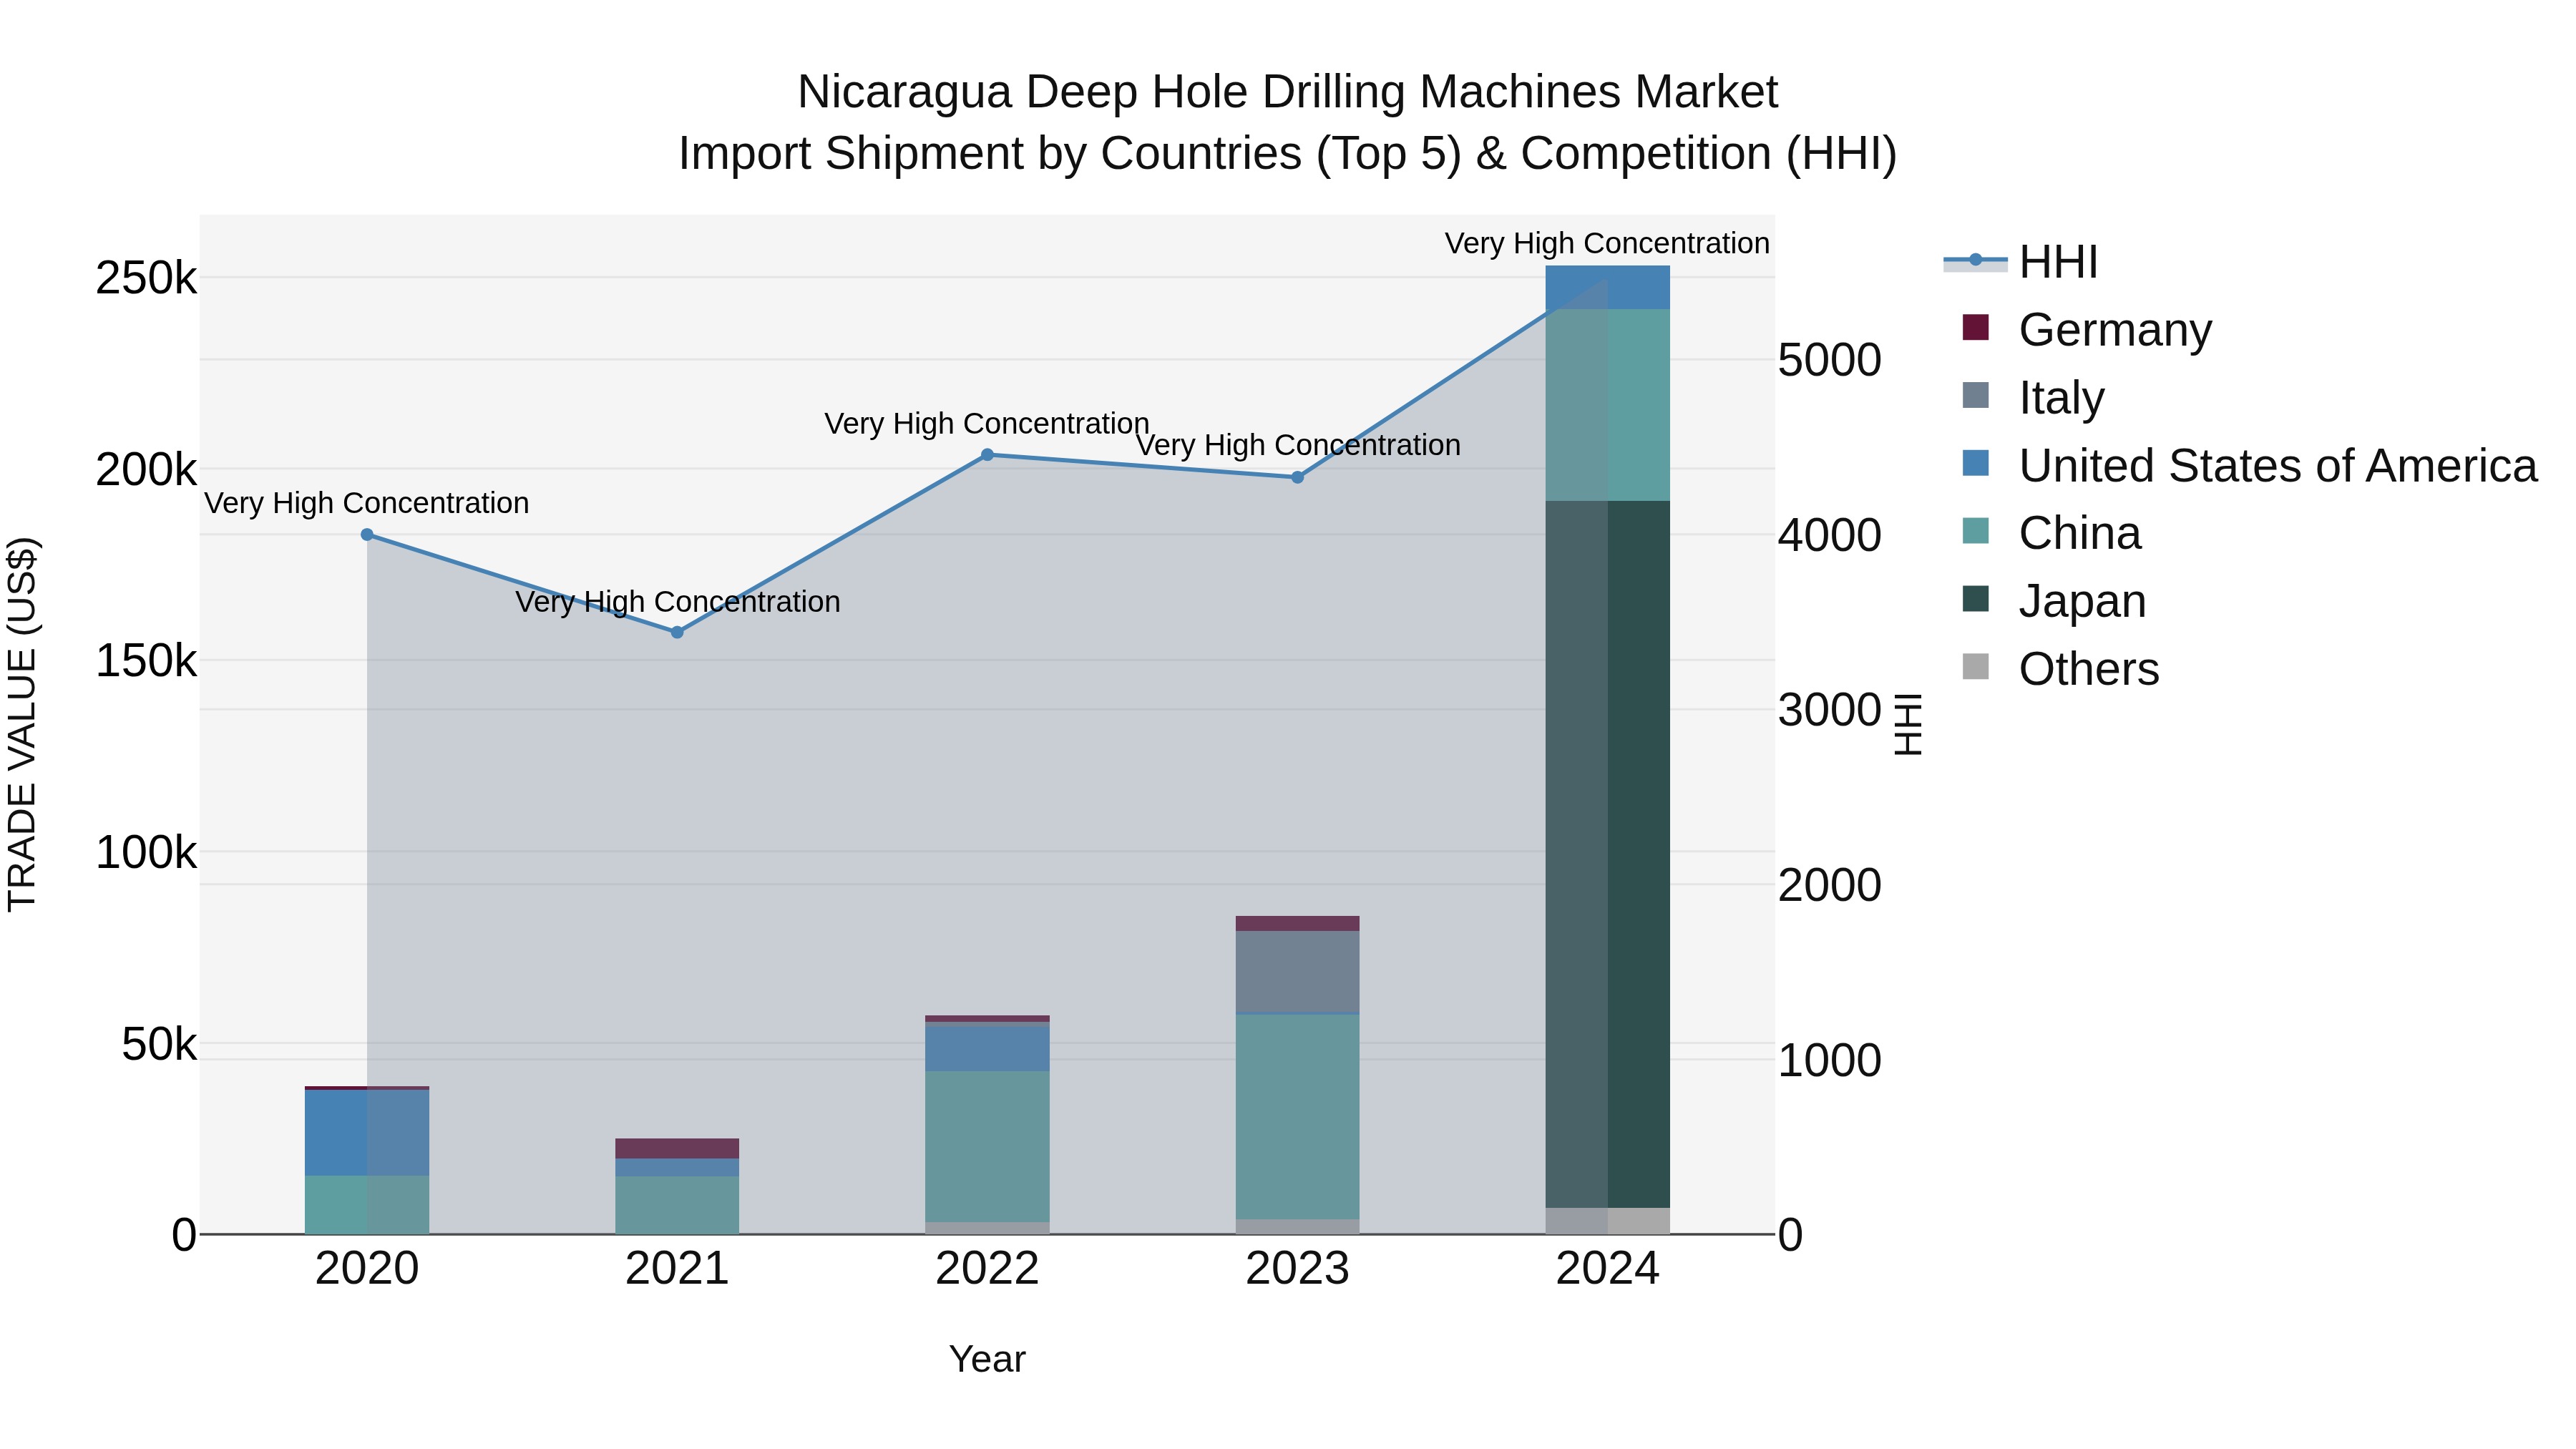The width and height of the screenshot is (2576, 1449).
Task: Toggle the Italy legend entry
Action: tap(2034, 397)
